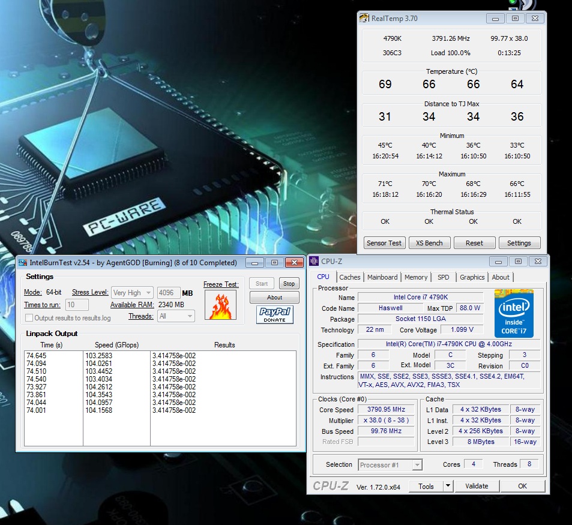Open RealTemp Settings
Viewport: 572px width, 525px height.
[519, 243]
